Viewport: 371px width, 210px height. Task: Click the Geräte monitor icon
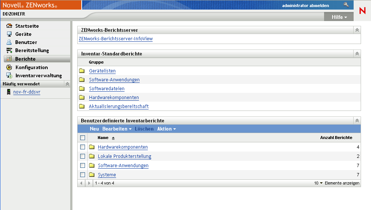click(x=9, y=34)
